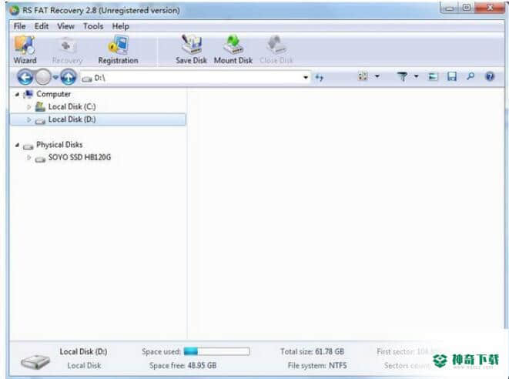Click the SOYO SSD drive icon
The image size is (509, 379).
40,159
